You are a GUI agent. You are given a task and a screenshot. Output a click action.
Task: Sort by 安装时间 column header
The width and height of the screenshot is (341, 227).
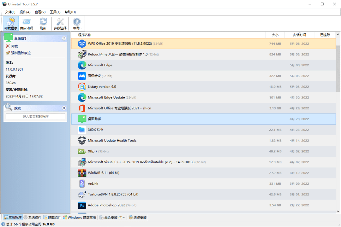(299, 35)
